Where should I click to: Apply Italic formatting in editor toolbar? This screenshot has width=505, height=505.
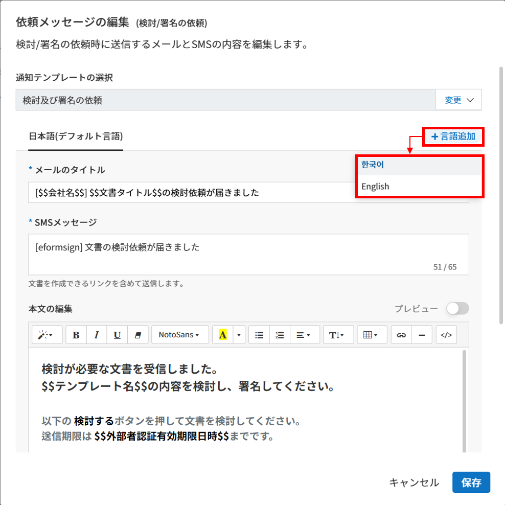click(x=97, y=335)
